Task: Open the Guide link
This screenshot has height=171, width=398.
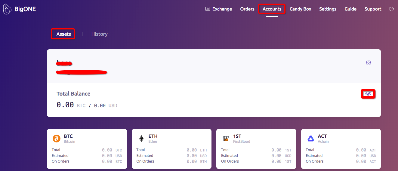Action: click(350, 9)
